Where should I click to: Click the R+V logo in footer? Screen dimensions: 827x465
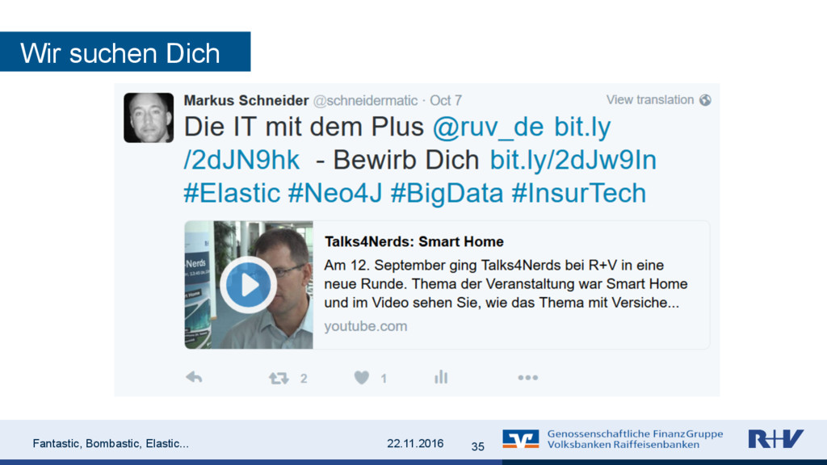point(775,438)
